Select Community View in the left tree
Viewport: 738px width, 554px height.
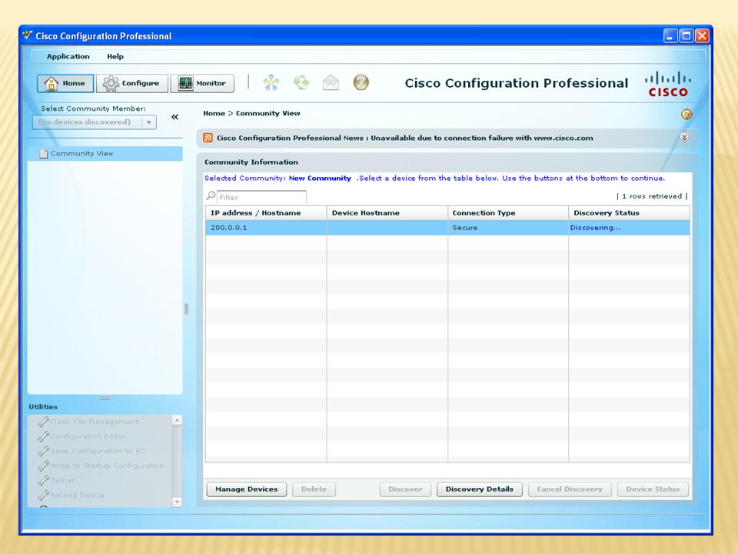tap(105, 154)
